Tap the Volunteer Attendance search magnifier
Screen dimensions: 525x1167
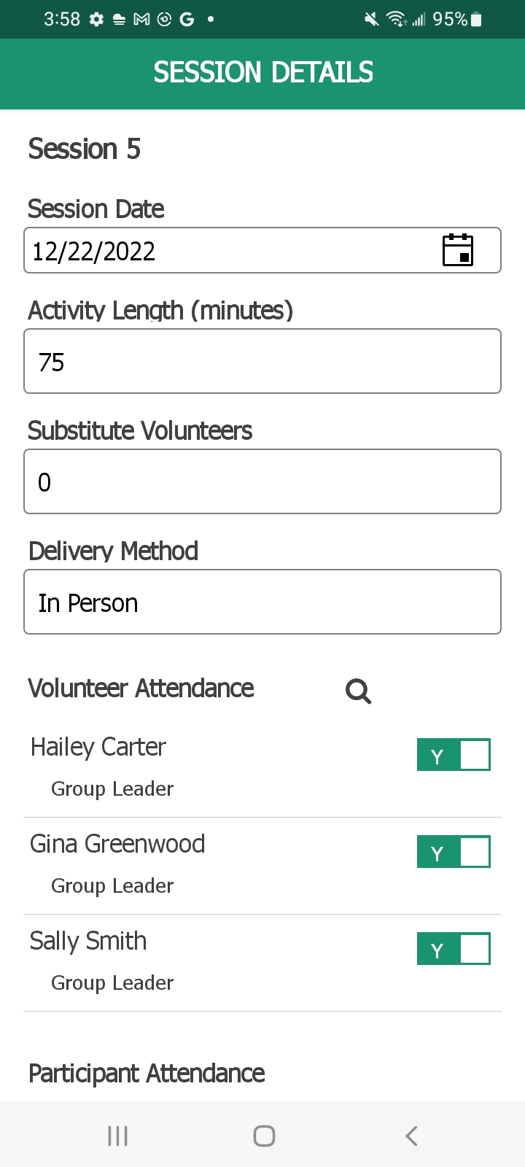click(358, 691)
